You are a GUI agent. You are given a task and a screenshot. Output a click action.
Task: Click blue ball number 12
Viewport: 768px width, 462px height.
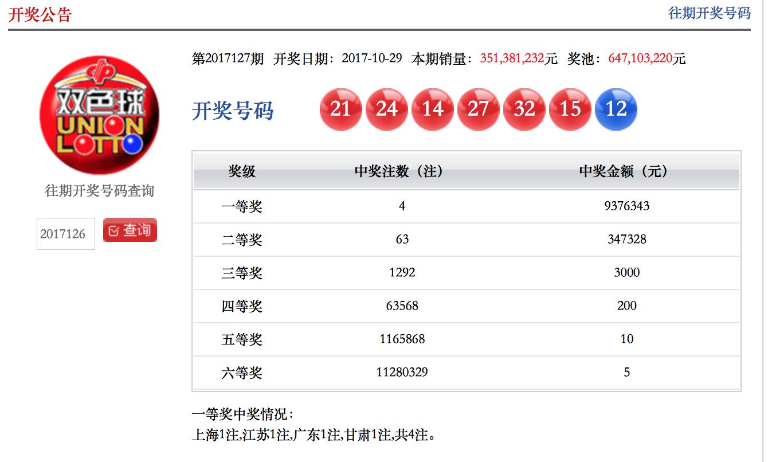click(x=616, y=109)
